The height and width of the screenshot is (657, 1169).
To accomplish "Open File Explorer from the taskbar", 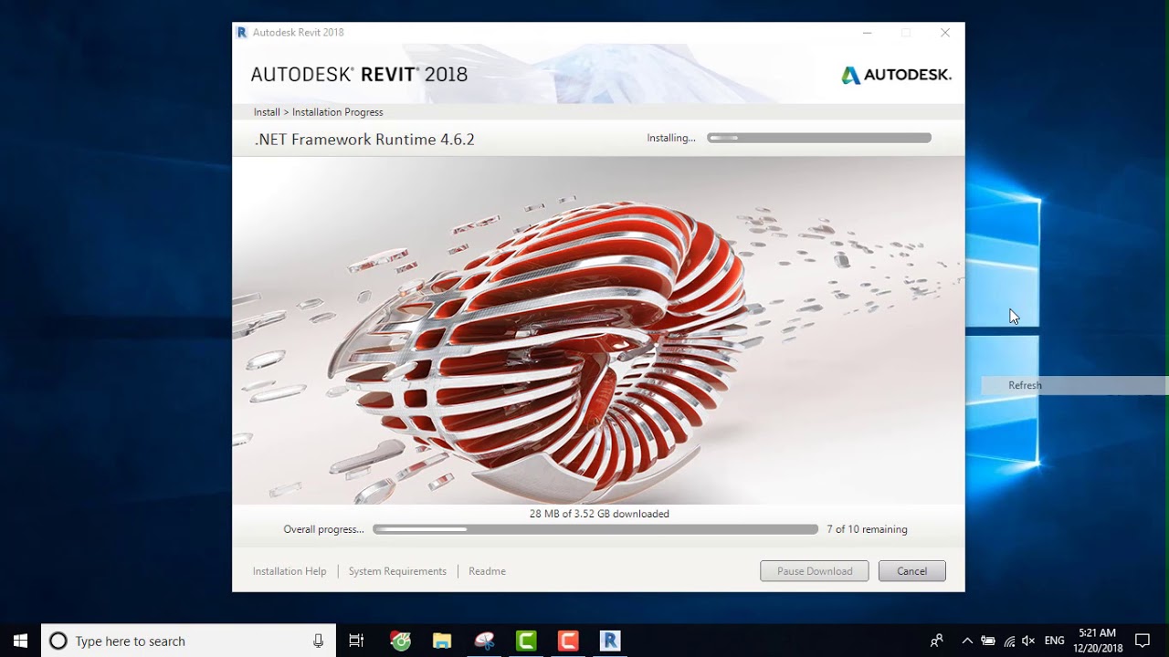I will (x=442, y=641).
